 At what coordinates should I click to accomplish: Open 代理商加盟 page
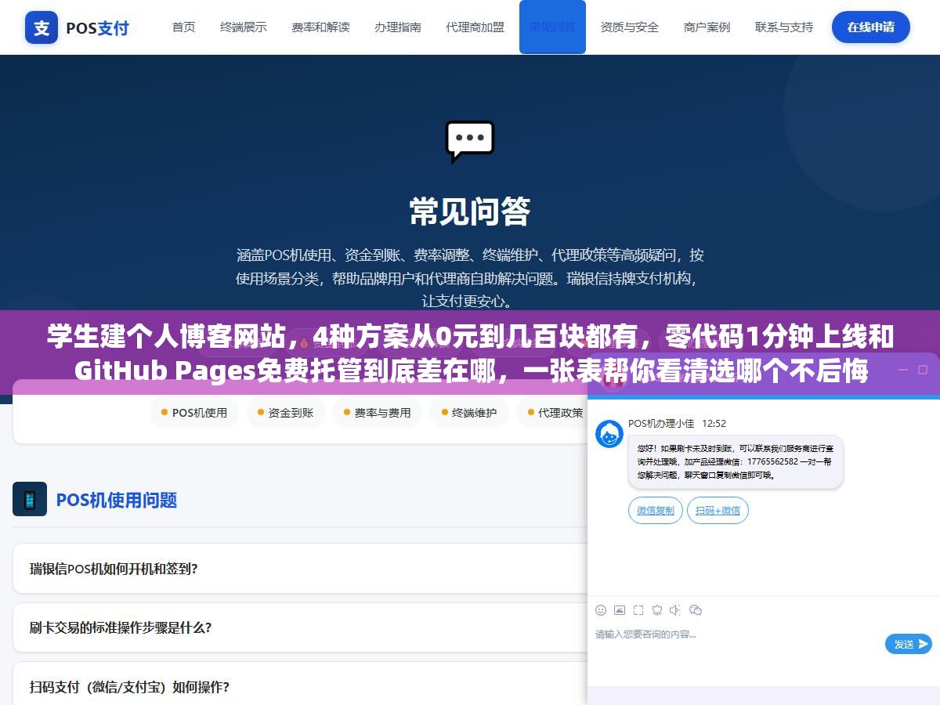(475, 27)
